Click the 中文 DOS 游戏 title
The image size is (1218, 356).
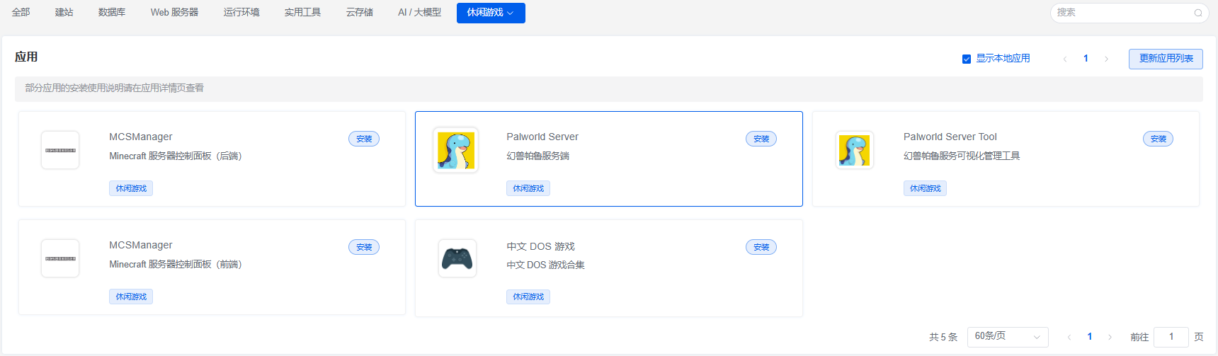pos(540,246)
